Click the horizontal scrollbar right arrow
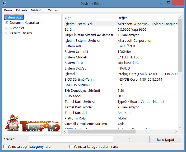 click(175, 131)
